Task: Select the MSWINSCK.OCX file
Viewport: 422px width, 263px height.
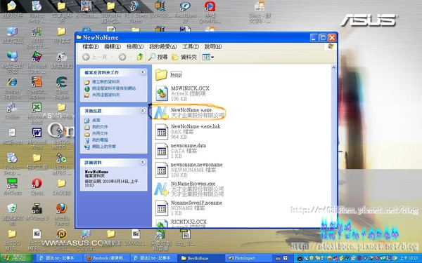Action: pos(182,93)
